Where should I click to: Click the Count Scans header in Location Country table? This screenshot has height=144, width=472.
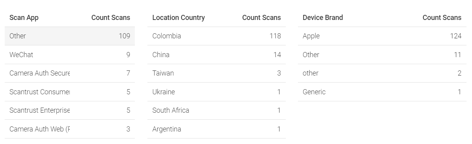tap(261, 18)
